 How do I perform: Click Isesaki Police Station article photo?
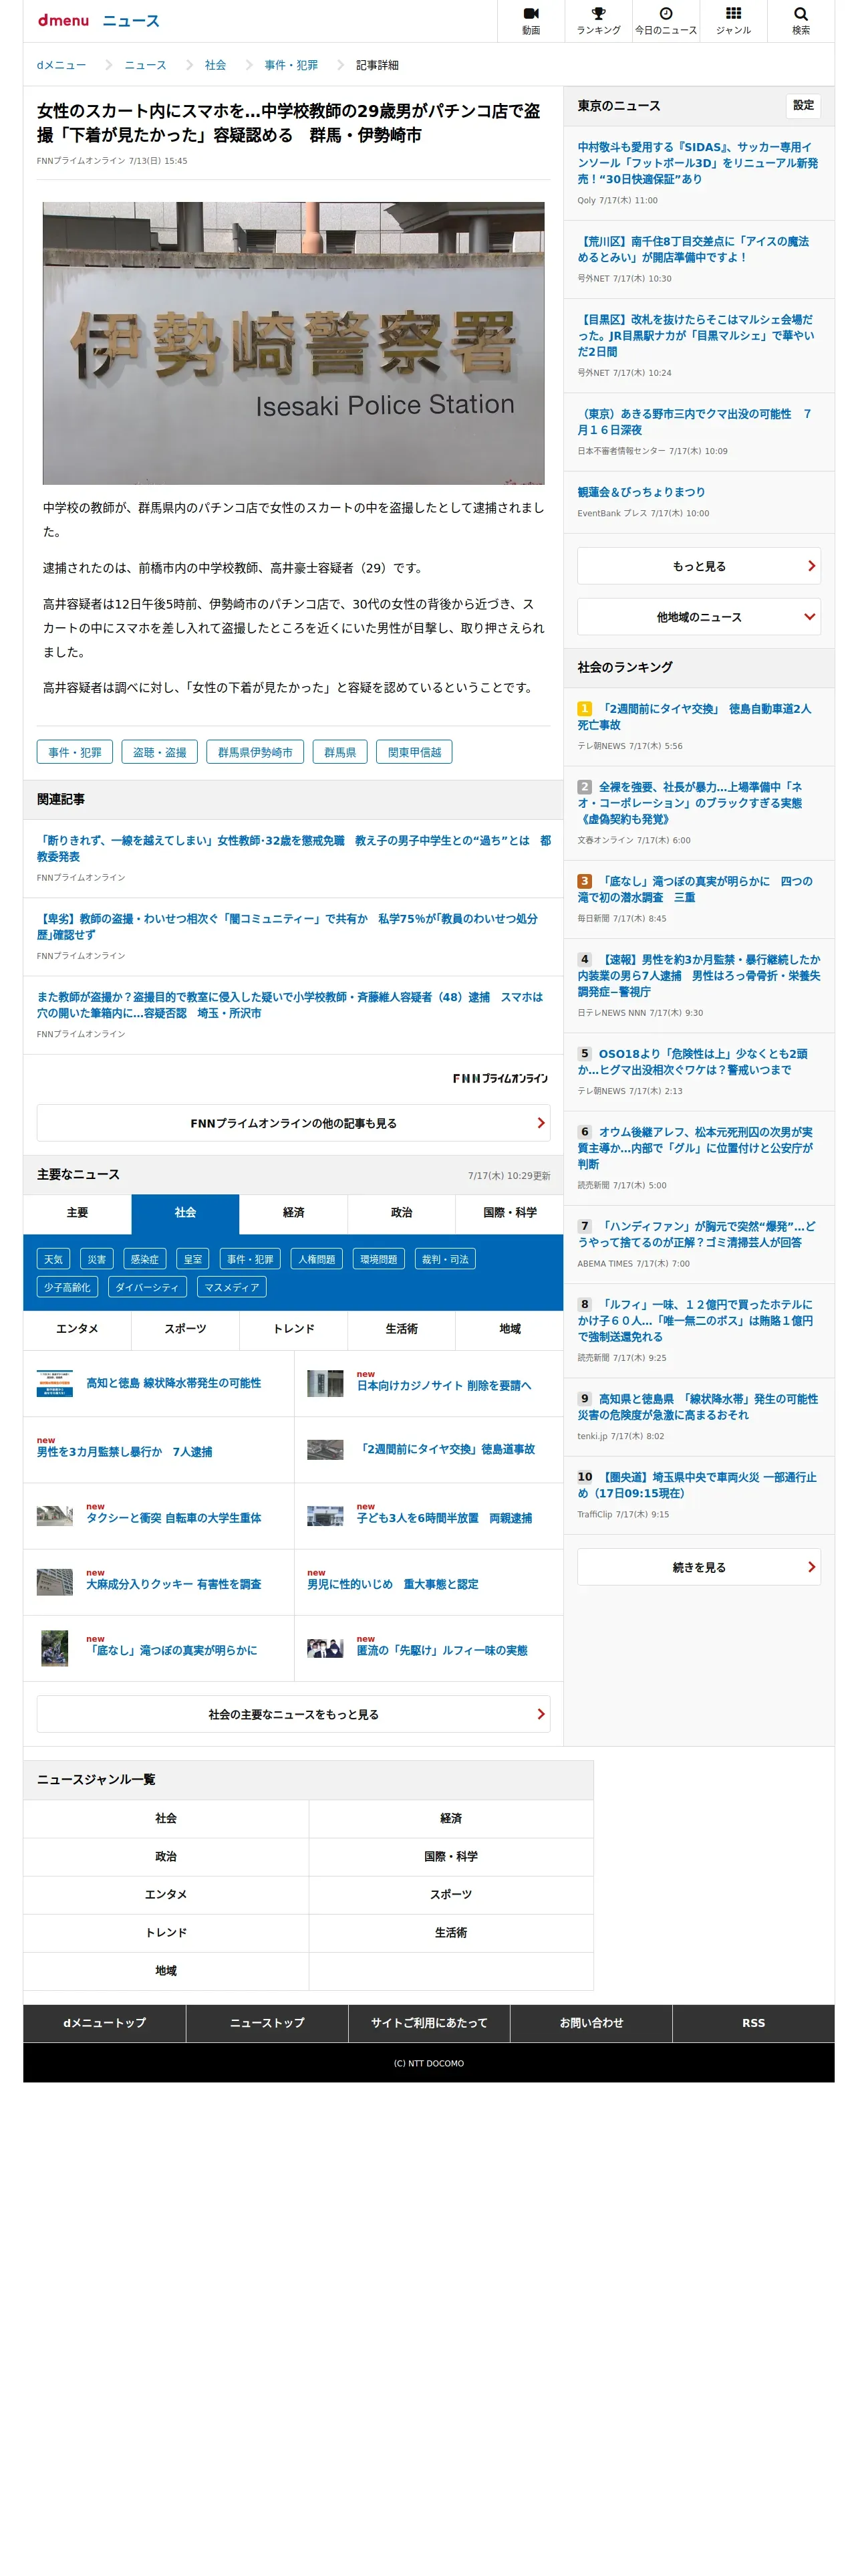point(293,343)
